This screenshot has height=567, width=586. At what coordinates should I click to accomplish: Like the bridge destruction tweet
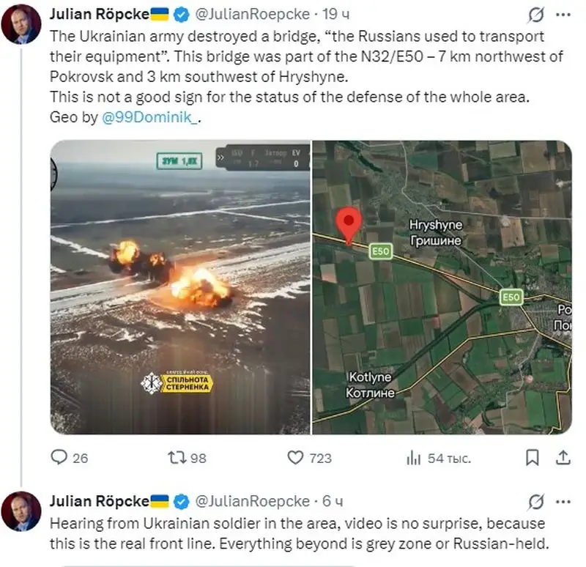click(297, 457)
